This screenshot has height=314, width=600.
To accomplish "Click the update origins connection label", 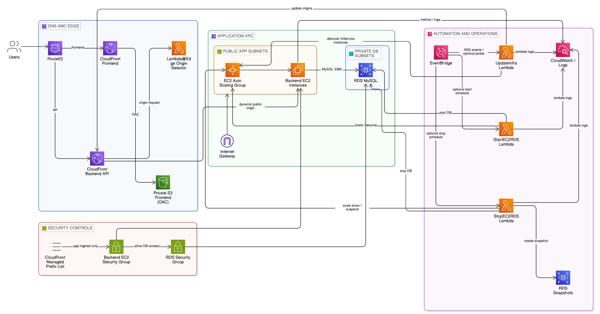I will tap(302, 8).
